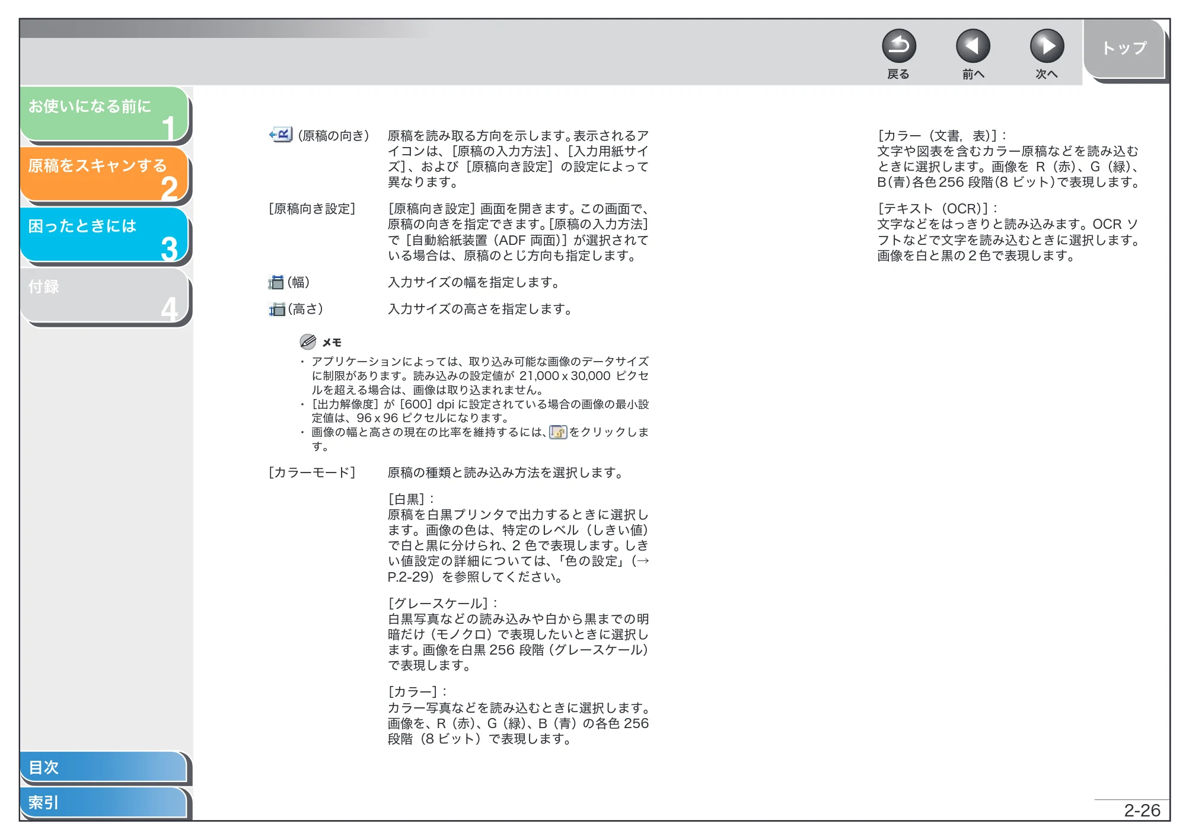This screenshot has height=839, width=1186.
Task: Open chapter 2 原稿をスキャンする
Action: coord(104,174)
